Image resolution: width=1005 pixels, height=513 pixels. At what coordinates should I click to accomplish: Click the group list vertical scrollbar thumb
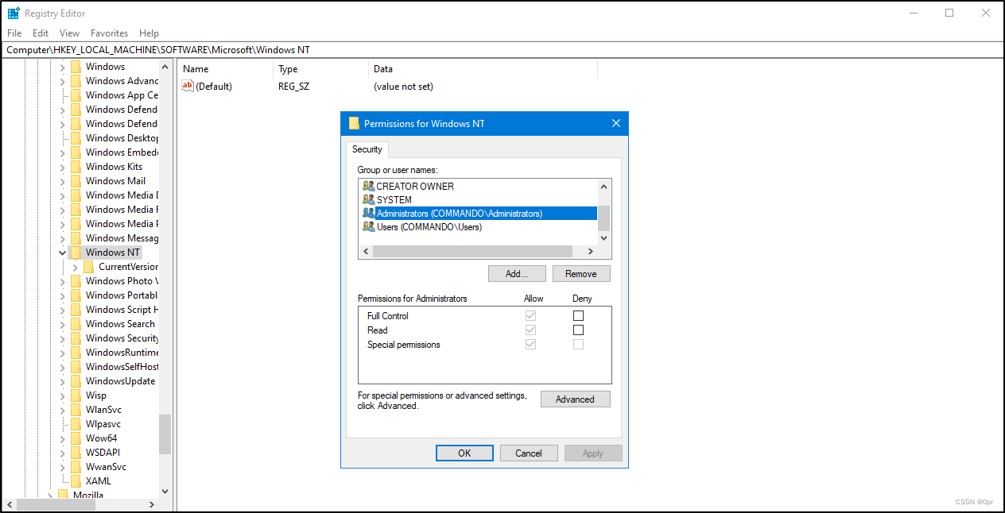[x=603, y=218]
